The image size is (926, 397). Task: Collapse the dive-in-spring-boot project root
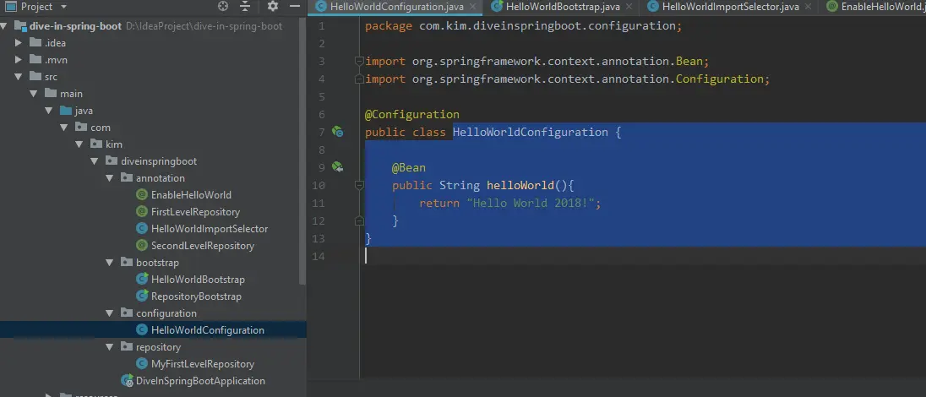5,26
